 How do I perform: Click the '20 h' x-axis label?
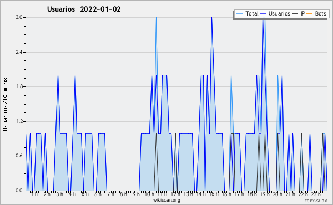pyautogui.click(x=277, y=194)
